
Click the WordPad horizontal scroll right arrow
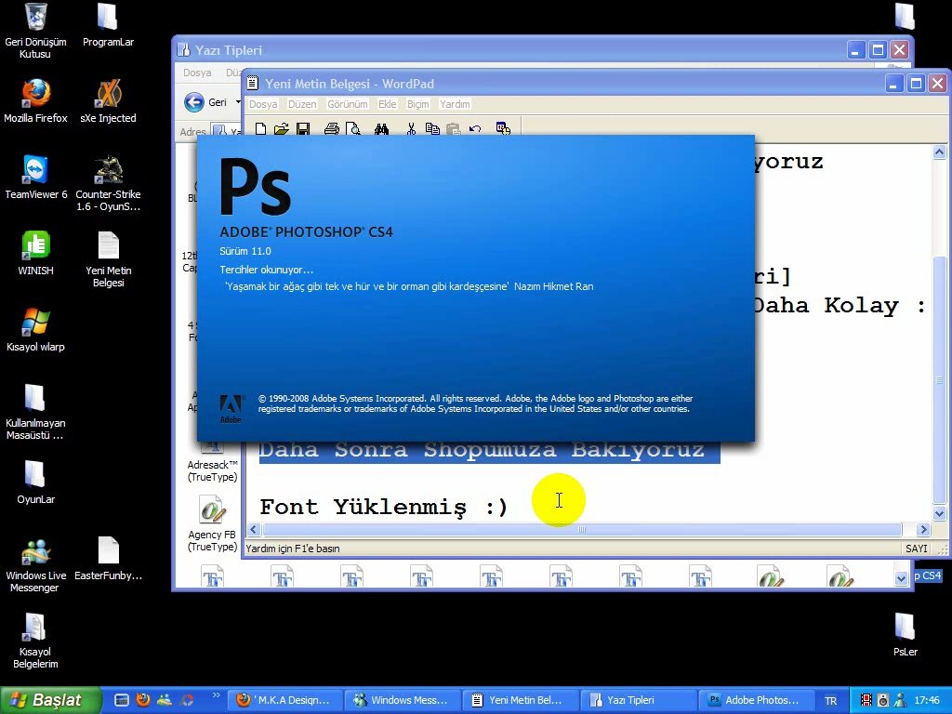tap(923, 529)
